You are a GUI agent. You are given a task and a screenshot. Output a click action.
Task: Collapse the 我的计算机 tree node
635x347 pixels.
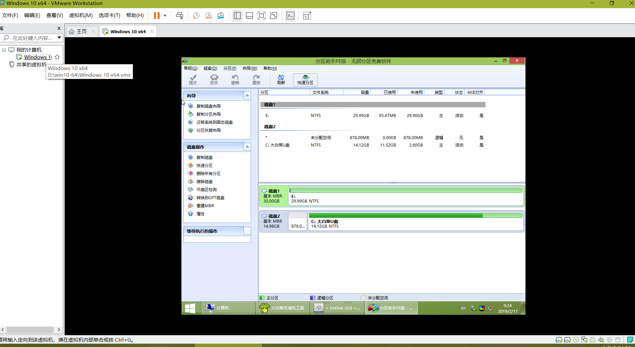point(4,50)
